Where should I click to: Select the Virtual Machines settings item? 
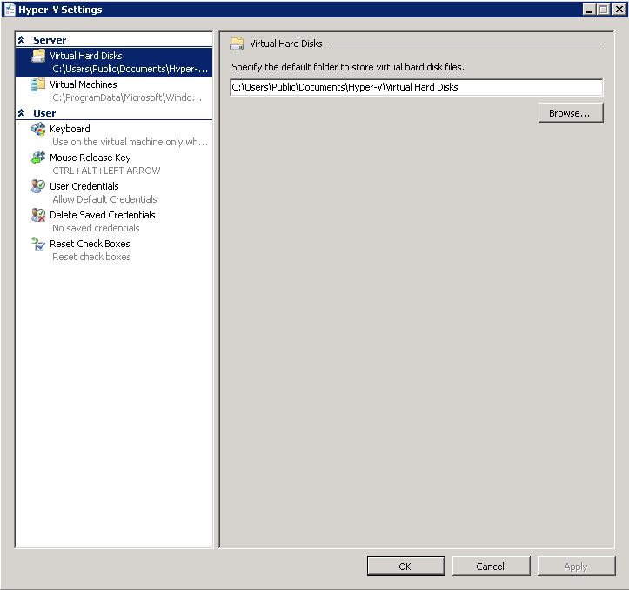tap(84, 84)
